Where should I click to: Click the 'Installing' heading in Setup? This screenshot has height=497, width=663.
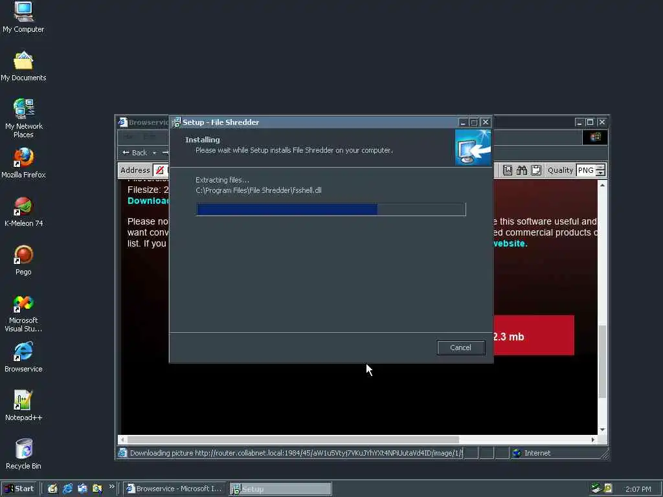(x=203, y=140)
